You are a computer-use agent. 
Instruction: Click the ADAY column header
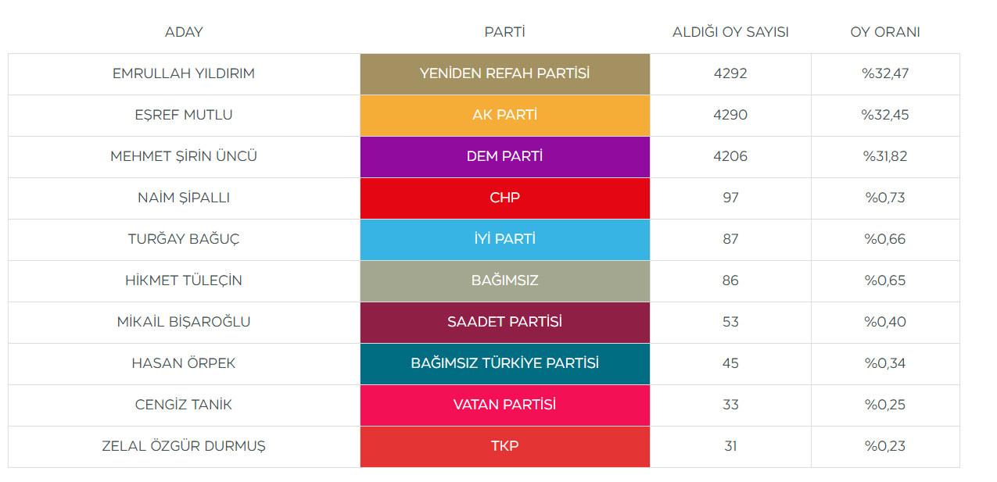coord(184,32)
